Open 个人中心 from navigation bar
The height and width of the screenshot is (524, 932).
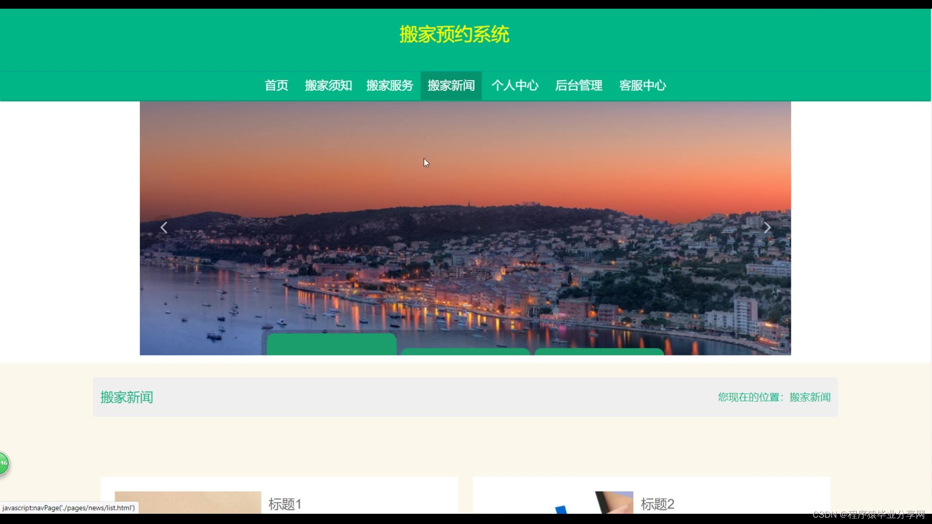click(515, 85)
